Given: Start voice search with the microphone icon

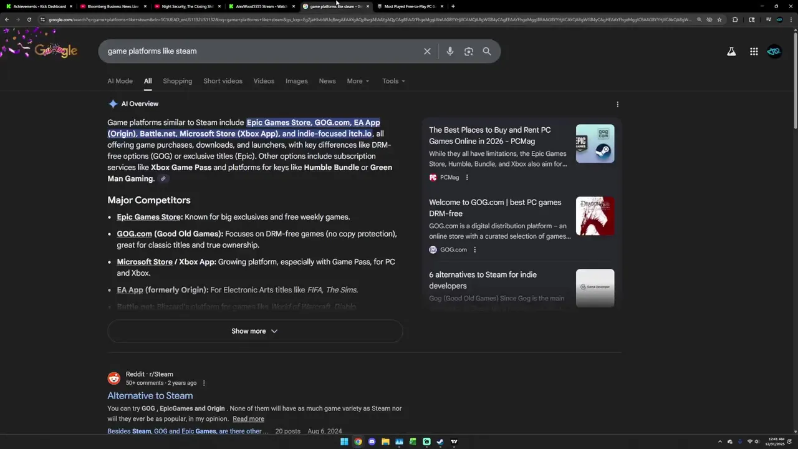Looking at the screenshot, I should point(449,51).
